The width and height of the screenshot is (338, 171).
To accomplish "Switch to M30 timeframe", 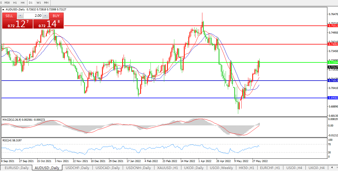I will 7,3.
